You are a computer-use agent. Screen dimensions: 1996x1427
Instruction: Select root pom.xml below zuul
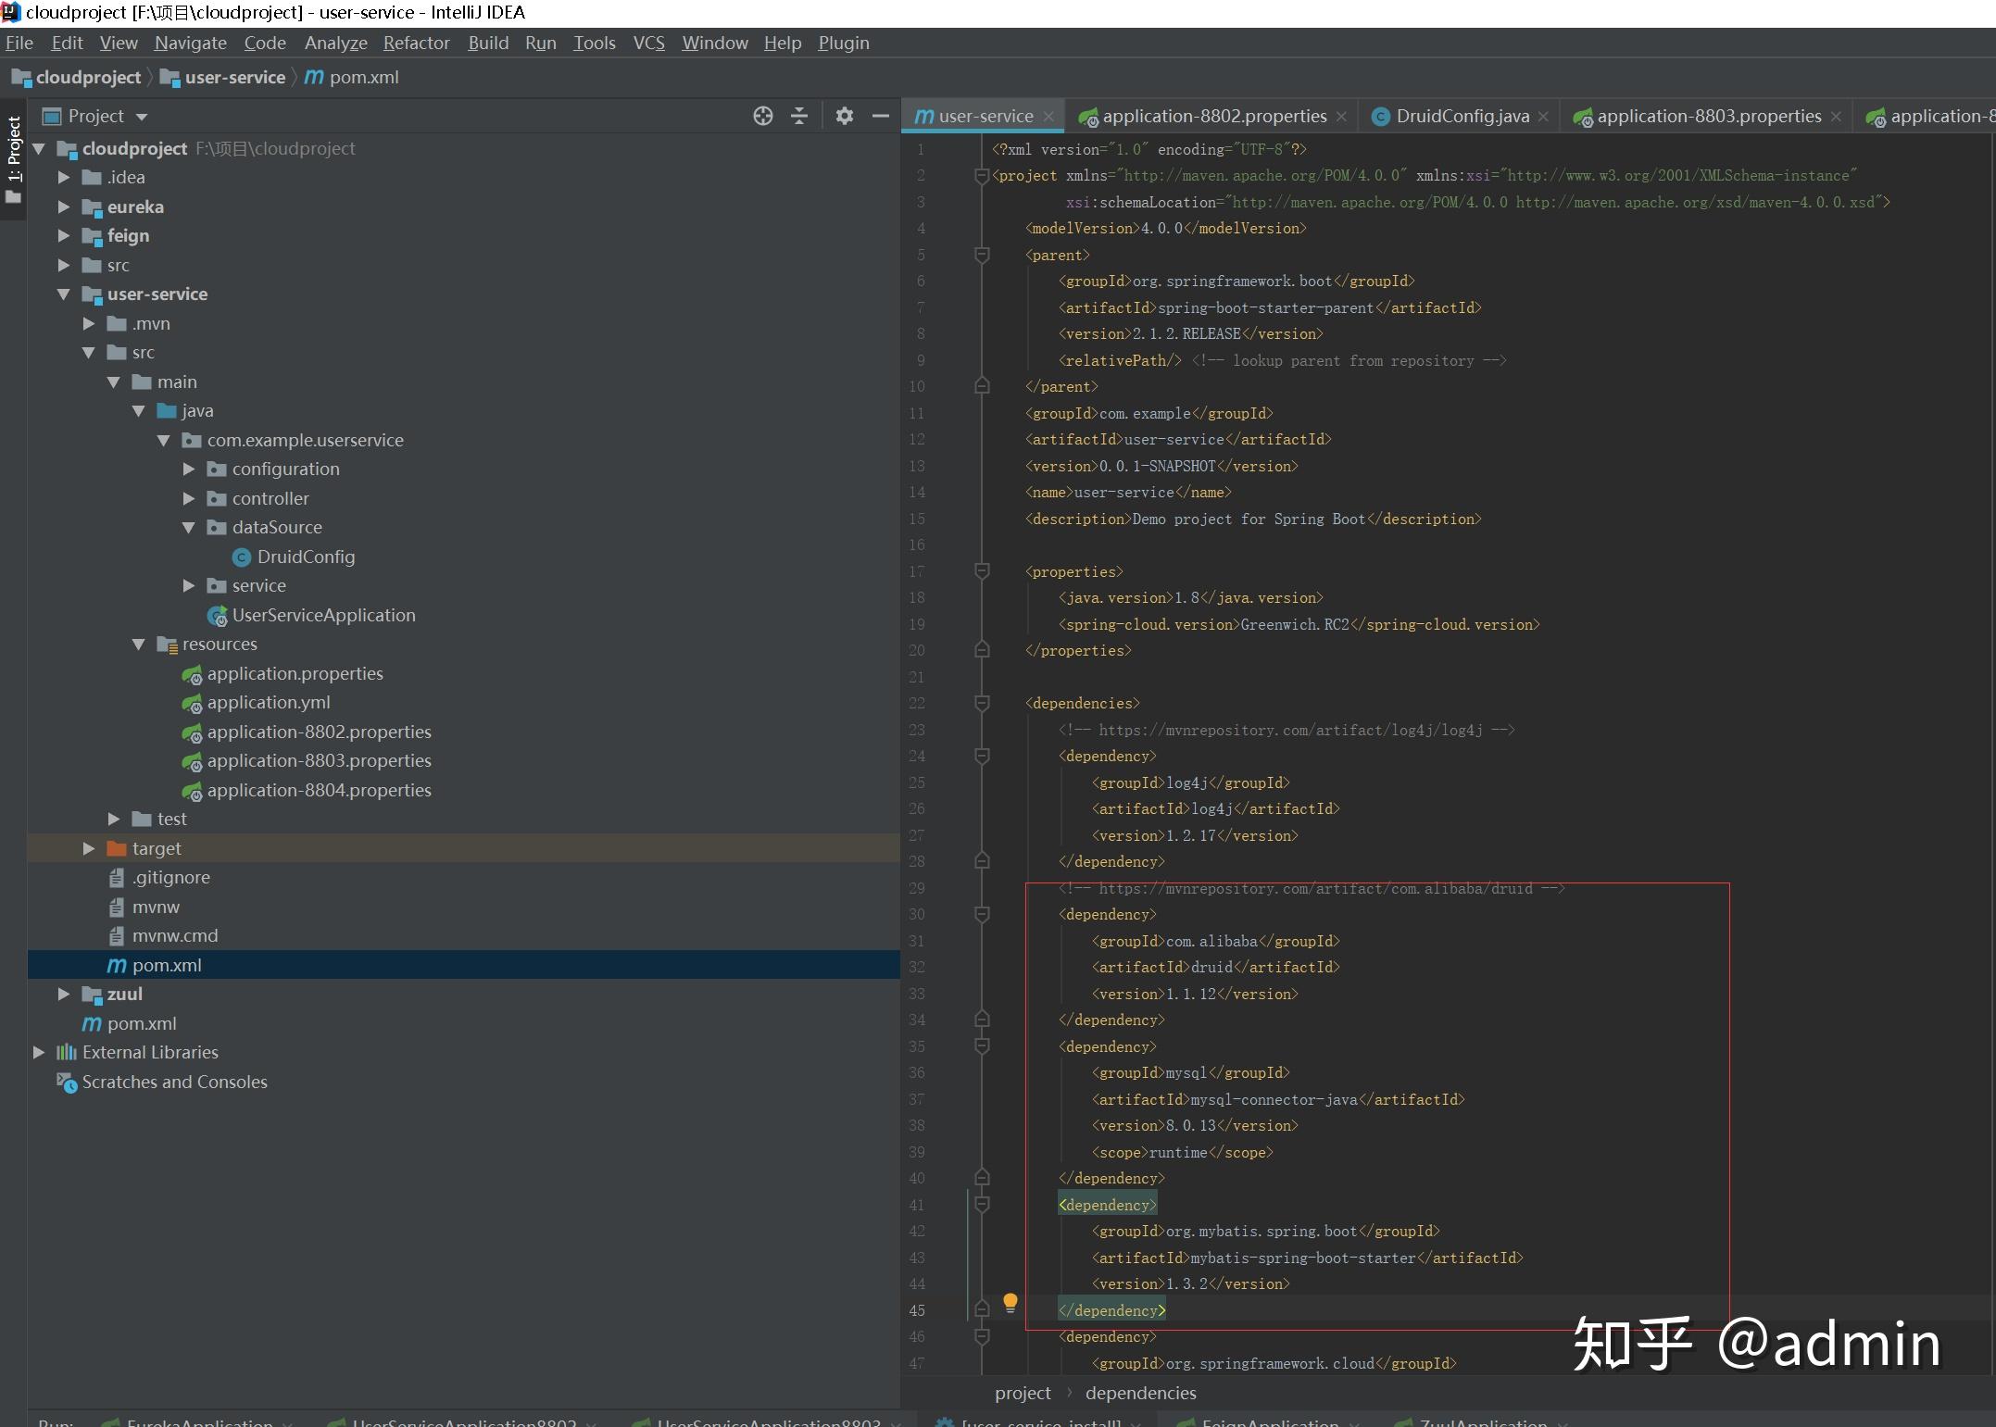pos(141,1024)
